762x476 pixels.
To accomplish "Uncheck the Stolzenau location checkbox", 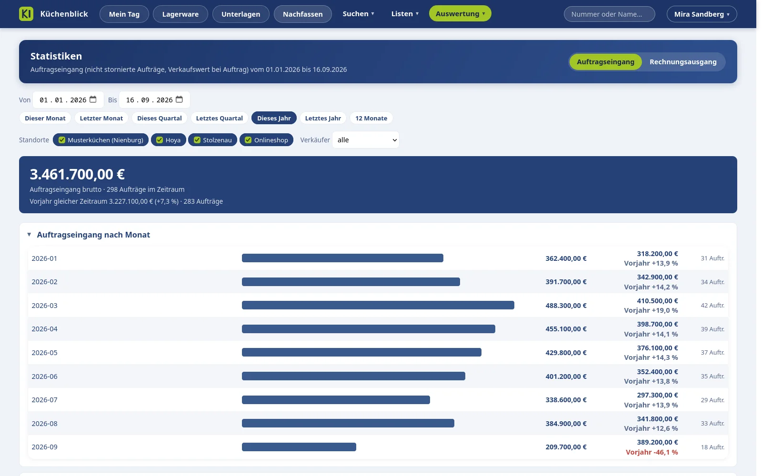I will [197, 140].
